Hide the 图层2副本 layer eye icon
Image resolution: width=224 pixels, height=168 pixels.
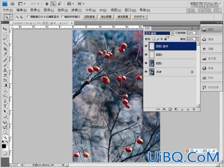tap(146, 46)
